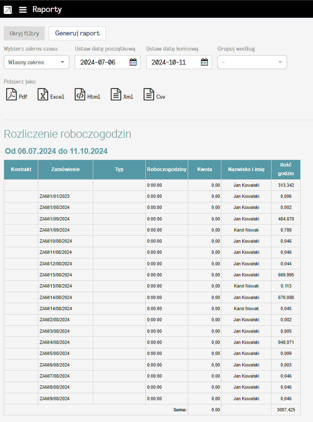
Task: Expand the 'Własny zakres' time range dropdown
Action: (36, 62)
